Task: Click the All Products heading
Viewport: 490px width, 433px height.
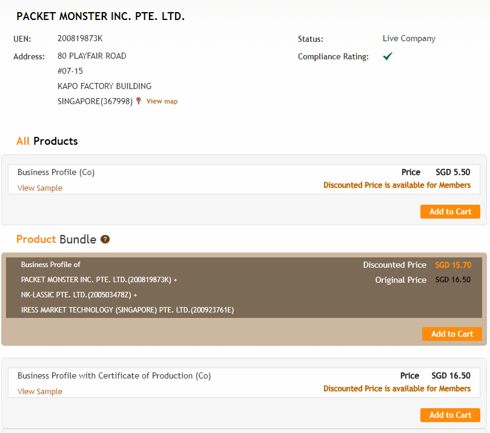Action: [x=47, y=141]
